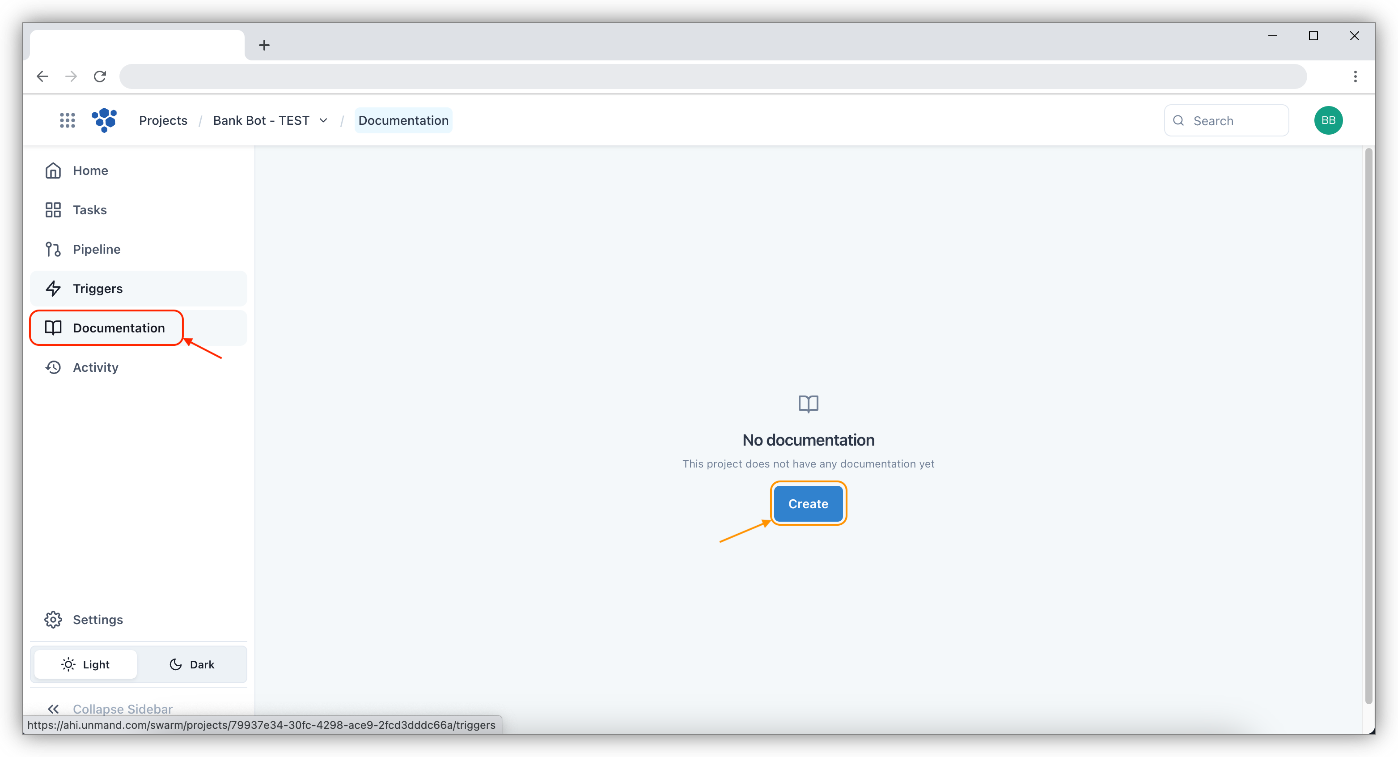
Task: Open the browser options menu
Action: (x=1355, y=76)
